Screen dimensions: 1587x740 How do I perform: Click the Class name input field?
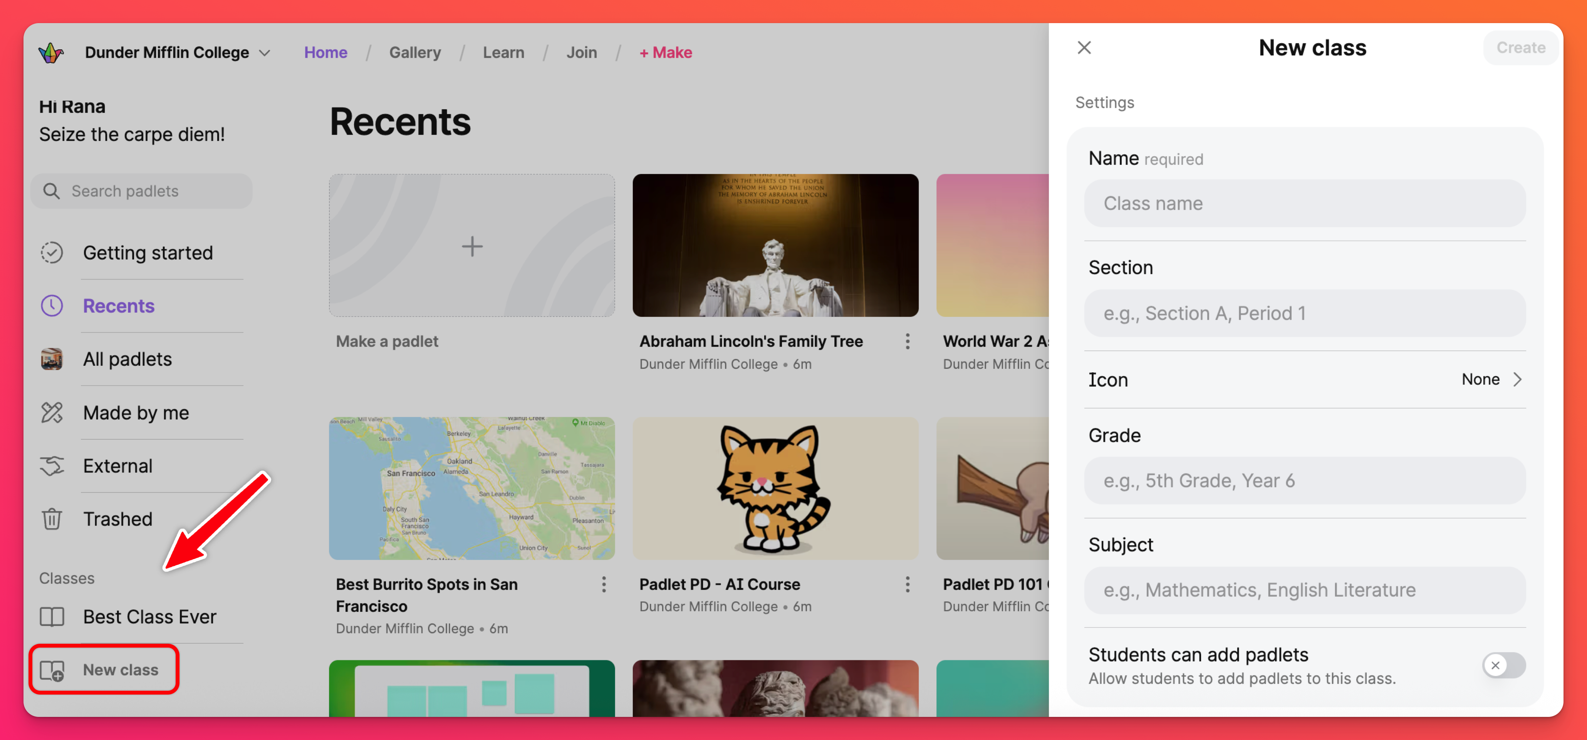(x=1304, y=203)
